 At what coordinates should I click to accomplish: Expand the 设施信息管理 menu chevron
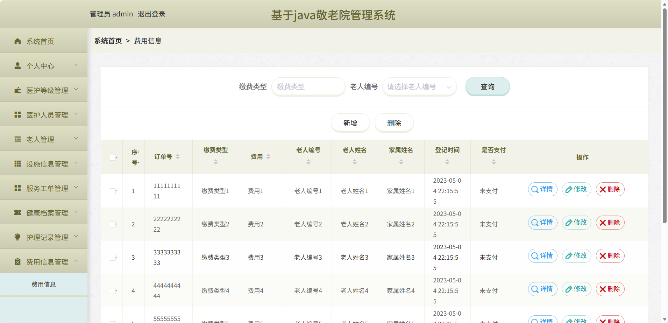coord(76,163)
